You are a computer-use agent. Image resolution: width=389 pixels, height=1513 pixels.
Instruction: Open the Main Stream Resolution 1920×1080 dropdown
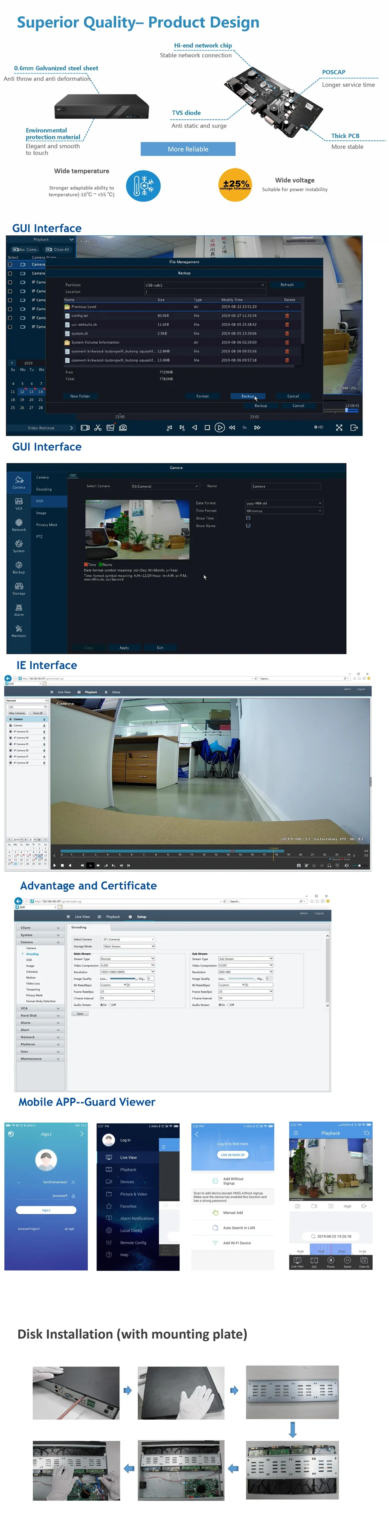(127, 972)
